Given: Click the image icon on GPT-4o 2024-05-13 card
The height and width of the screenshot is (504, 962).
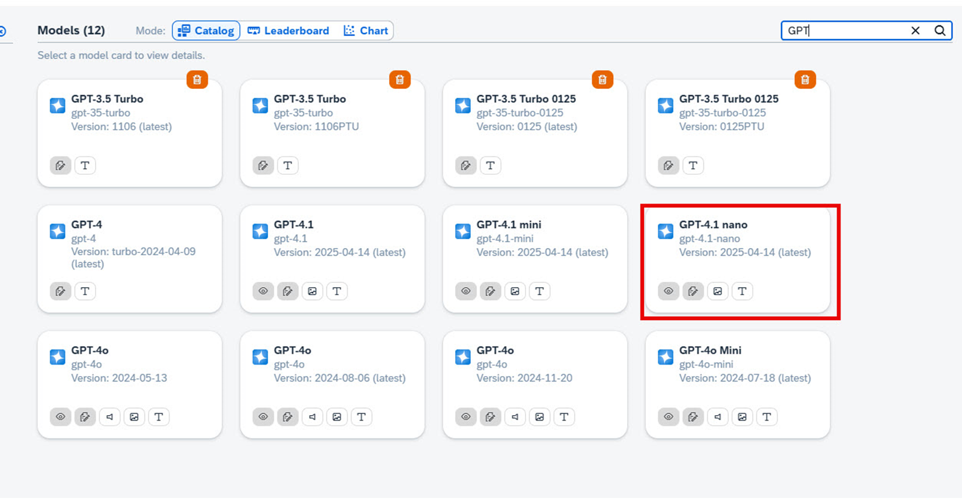Looking at the screenshot, I should 134,417.
